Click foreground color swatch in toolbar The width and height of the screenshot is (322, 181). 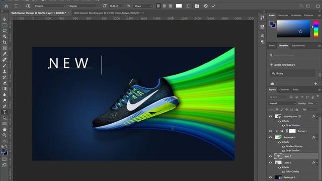click(x=3, y=151)
